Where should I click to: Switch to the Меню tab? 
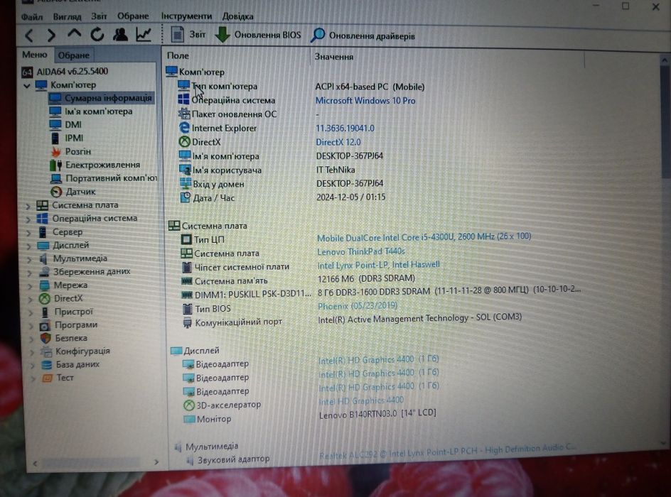pyautogui.click(x=35, y=55)
